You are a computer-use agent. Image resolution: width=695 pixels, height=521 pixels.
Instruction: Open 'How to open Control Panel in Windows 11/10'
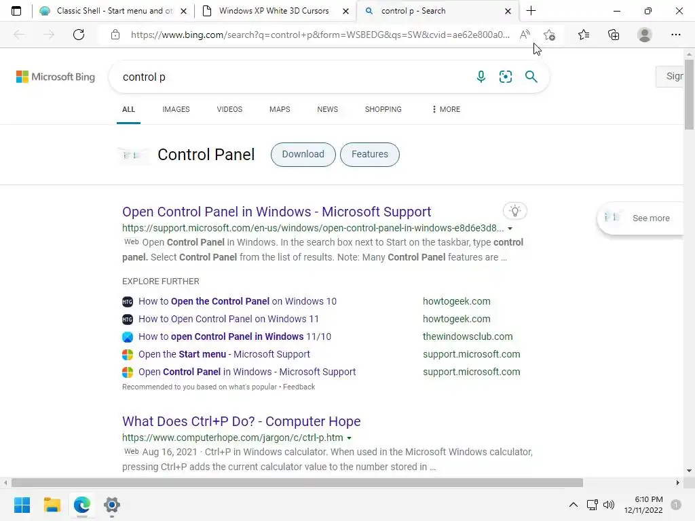[x=235, y=336]
